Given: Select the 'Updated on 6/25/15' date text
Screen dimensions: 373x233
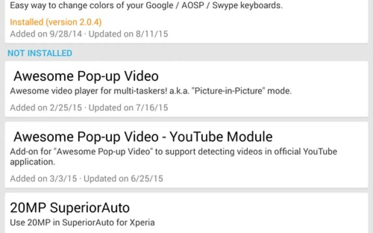Looking at the screenshot, I should point(123,178).
